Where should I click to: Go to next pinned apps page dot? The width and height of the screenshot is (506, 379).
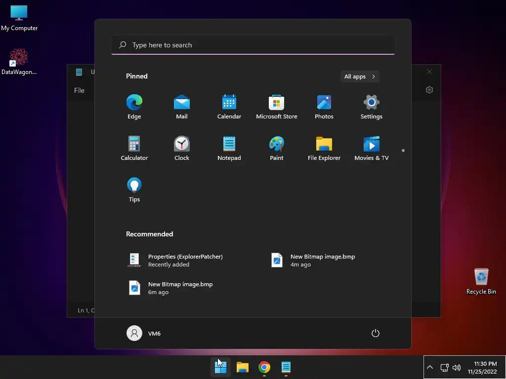pos(403,151)
